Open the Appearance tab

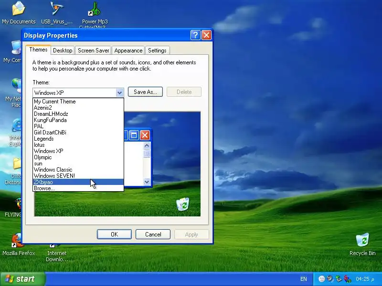[x=128, y=51]
